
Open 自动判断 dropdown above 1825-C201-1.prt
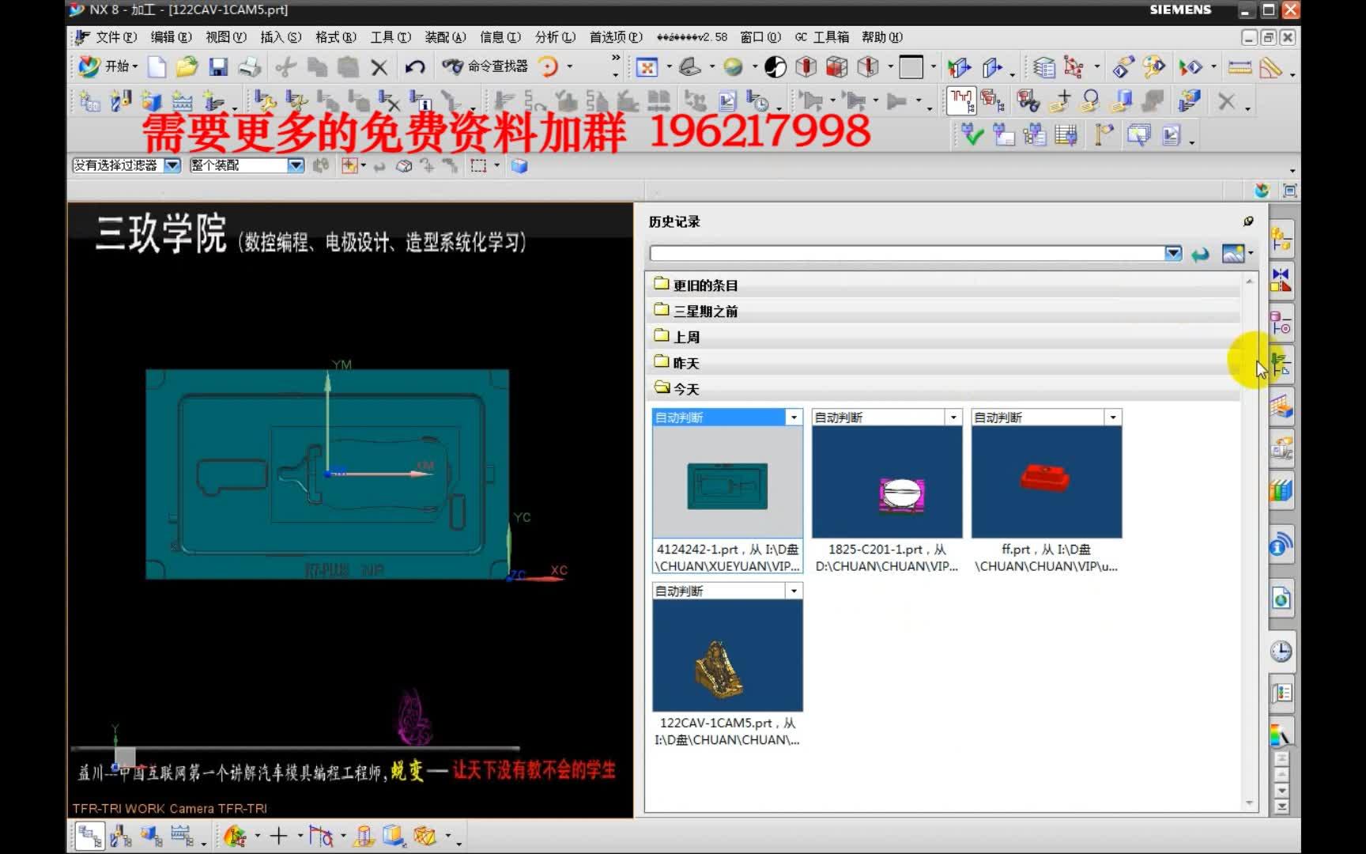point(953,418)
